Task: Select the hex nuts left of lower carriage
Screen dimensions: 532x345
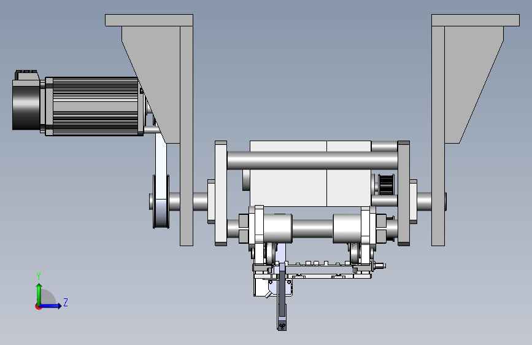Action: click(x=244, y=228)
